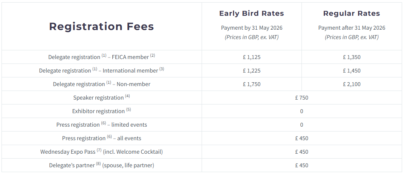Click the £ 1,350 regular price
The height and width of the screenshot is (174, 404).
click(x=352, y=57)
